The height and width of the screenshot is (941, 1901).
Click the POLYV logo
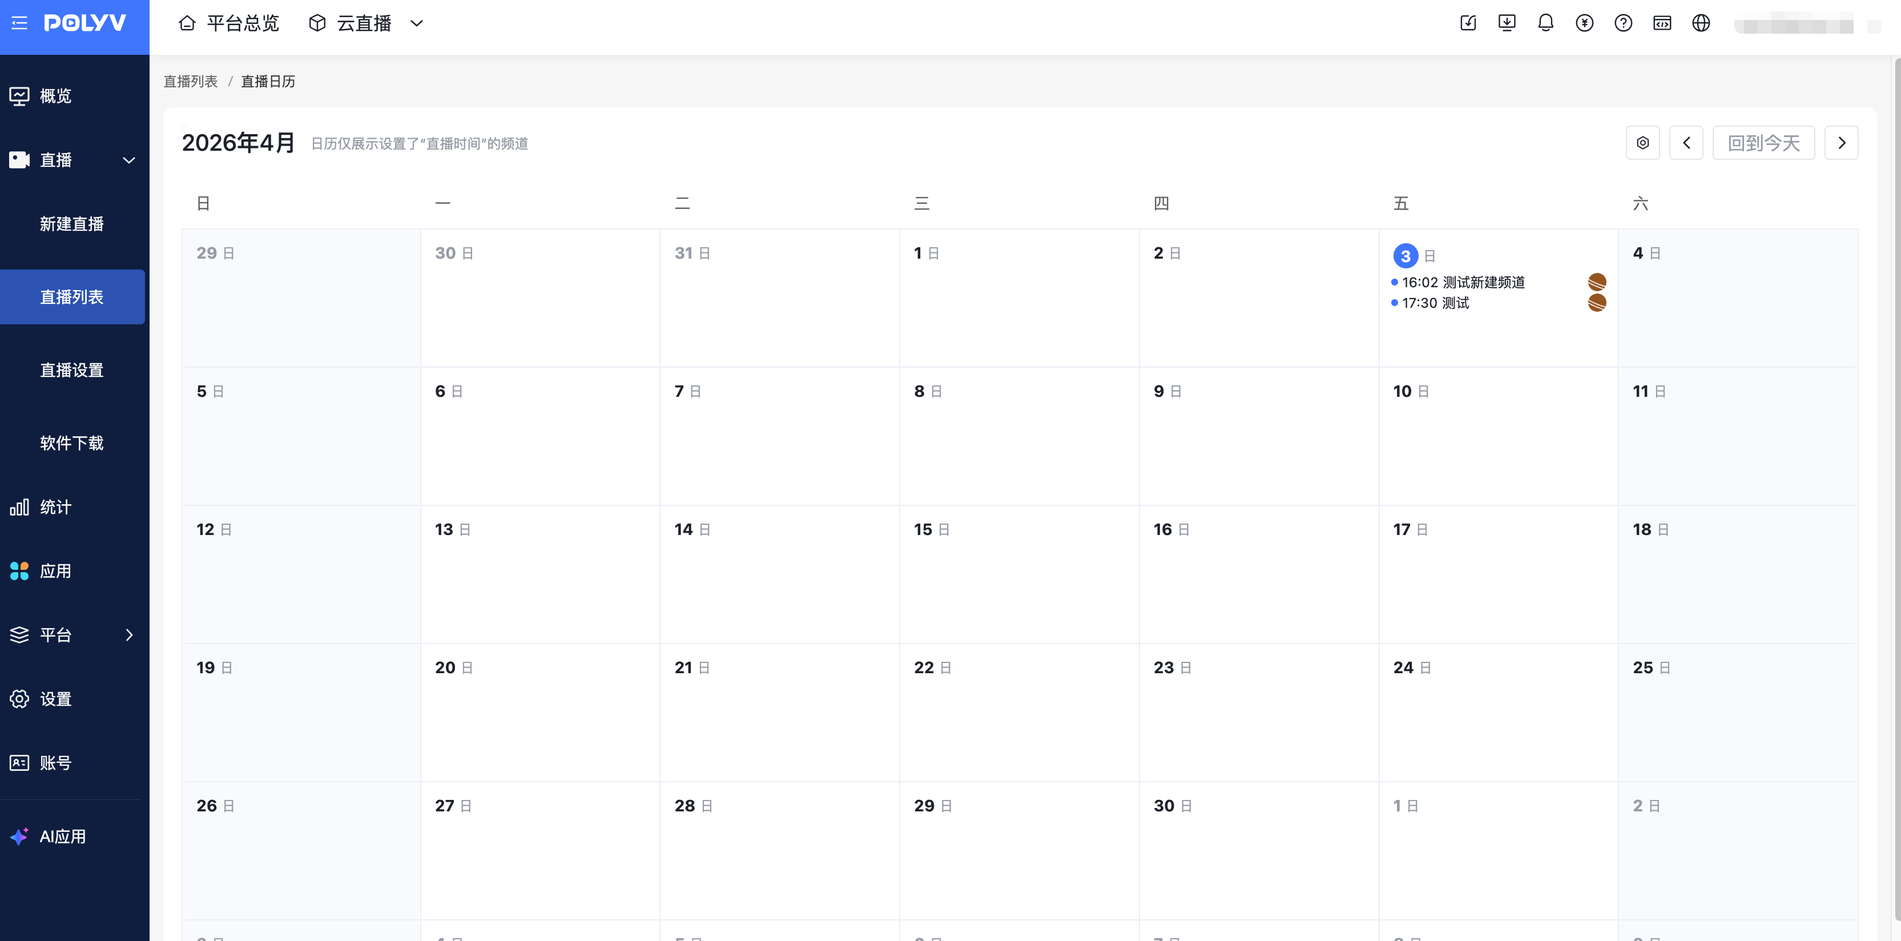coord(85,23)
